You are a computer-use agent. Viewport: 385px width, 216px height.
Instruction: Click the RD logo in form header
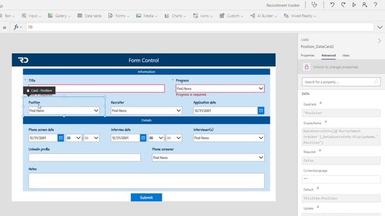click(x=23, y=60)
